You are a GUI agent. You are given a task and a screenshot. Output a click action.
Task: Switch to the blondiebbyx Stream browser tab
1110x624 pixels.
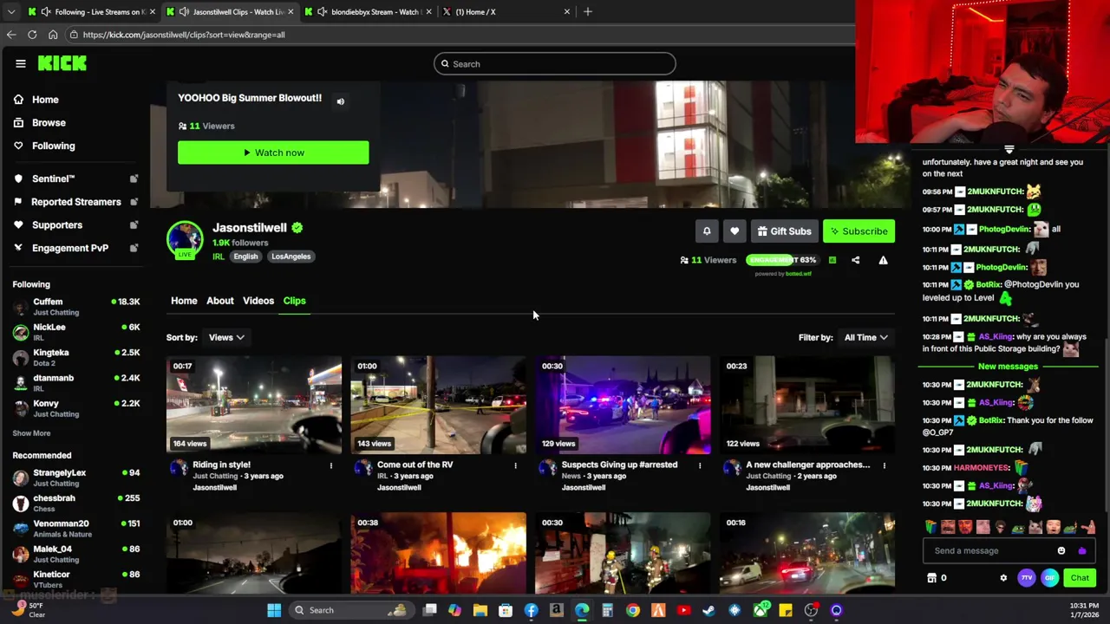pos(369,11)
